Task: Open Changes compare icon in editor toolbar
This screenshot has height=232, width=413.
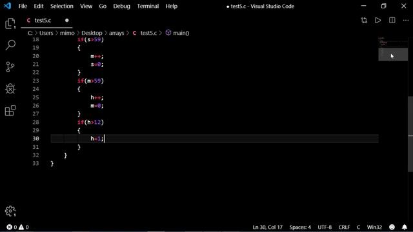Action: pyautogui.click(x=364, y=20)
